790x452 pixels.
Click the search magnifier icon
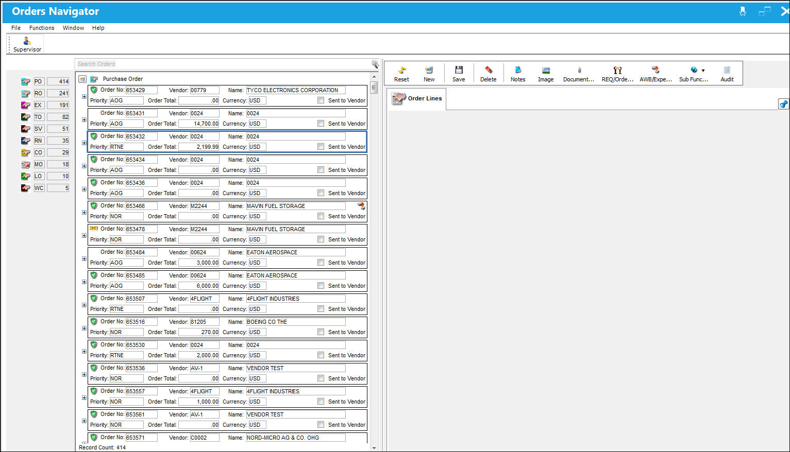375,64
